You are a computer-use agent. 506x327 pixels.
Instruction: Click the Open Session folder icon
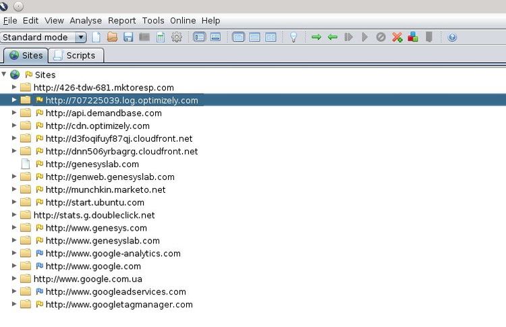tap(112, 37)
